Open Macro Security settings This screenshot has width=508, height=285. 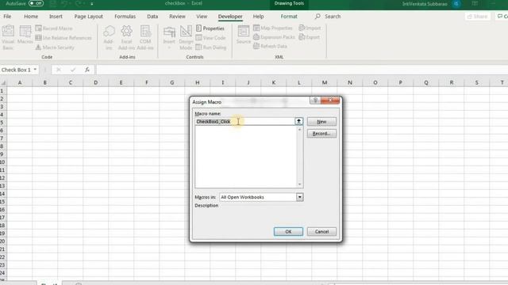click(55, 47)
